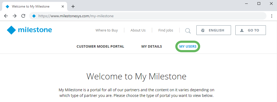
Task: Open the MY DETAILS menu item
Action: (151, 47)
